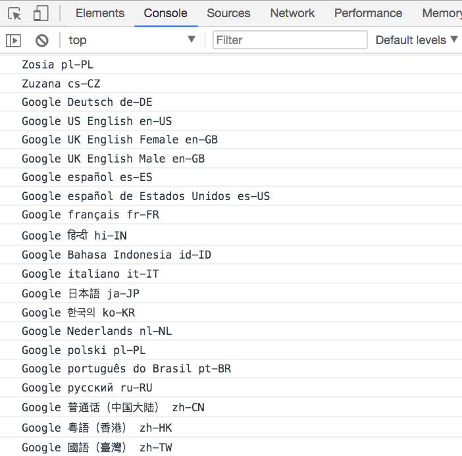Select the "Zosia pl-PL" log line
The height and width of the screenshot is (456, 462).
pyautogui.click(x=231, y=64)
